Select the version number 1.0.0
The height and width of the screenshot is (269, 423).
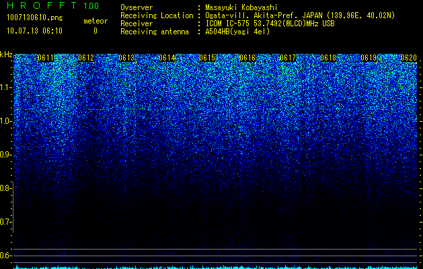(x=91, y=6)
